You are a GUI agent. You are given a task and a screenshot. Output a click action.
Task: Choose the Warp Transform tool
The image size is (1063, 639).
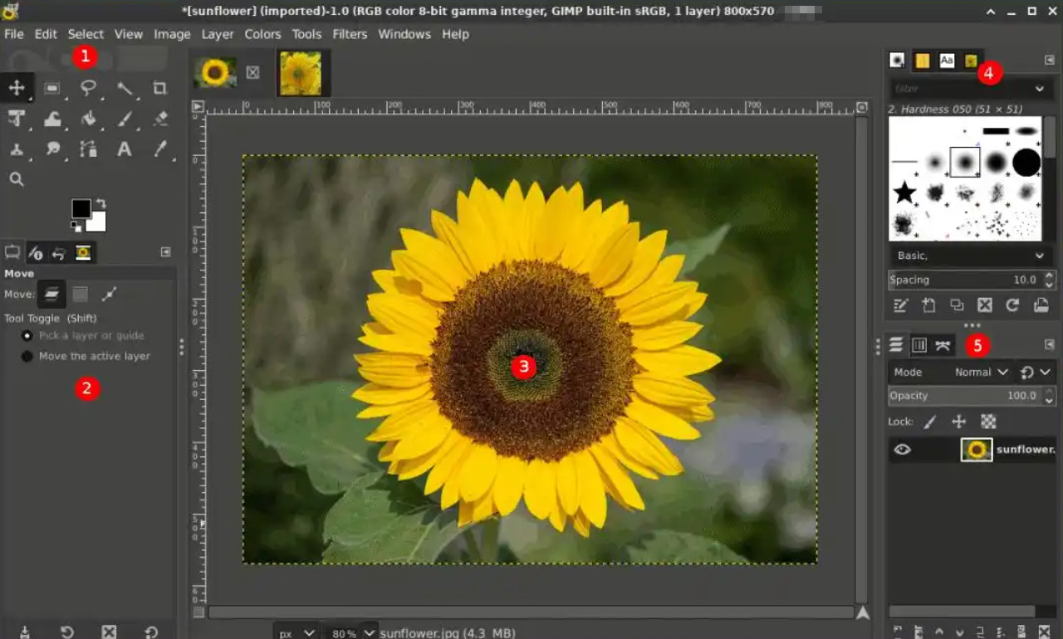pyautogui.click(x=52, y=119)
